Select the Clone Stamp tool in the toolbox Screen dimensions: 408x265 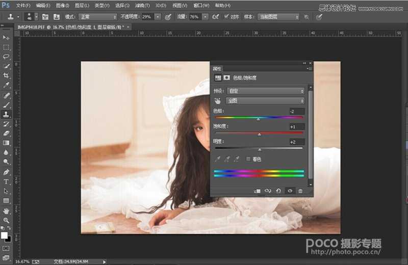pos(7,114)
